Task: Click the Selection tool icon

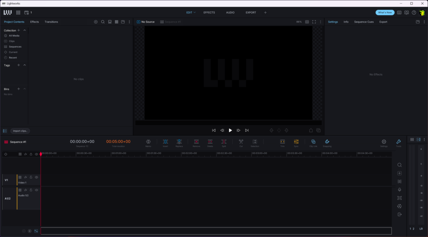Action: pos(255,141)
